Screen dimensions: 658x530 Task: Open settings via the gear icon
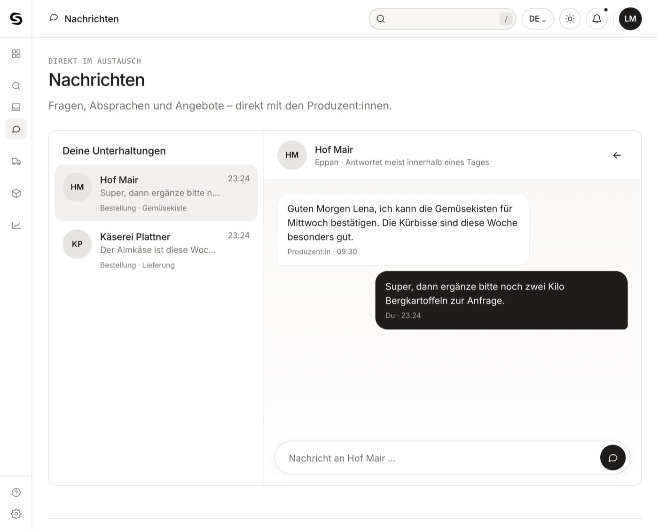coord(16,514)
